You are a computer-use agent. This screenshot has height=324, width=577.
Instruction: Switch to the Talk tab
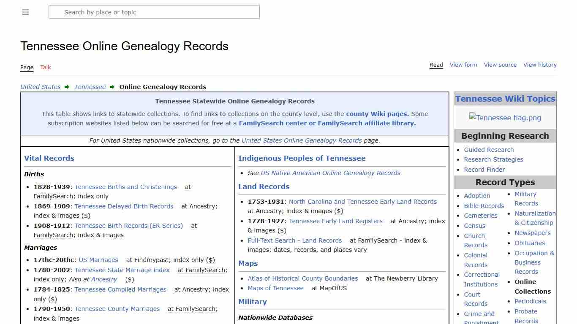[45, 67]
